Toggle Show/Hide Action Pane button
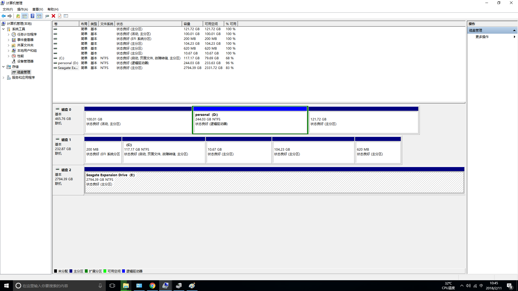518x291 pixels. (39, 16)
